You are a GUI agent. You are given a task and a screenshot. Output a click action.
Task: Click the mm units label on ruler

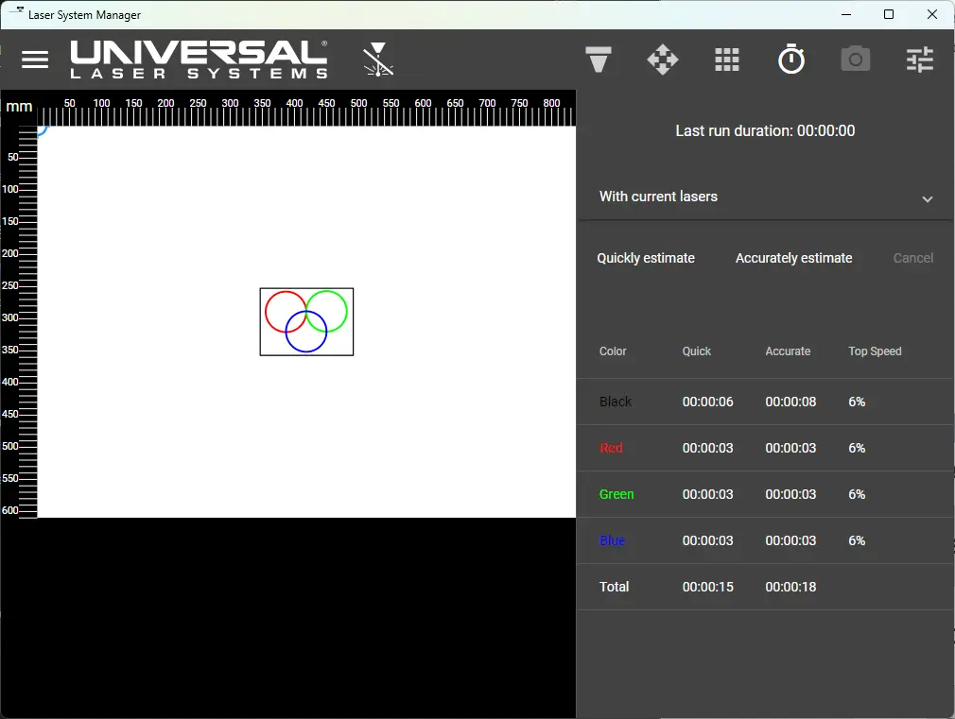(19, 107)
